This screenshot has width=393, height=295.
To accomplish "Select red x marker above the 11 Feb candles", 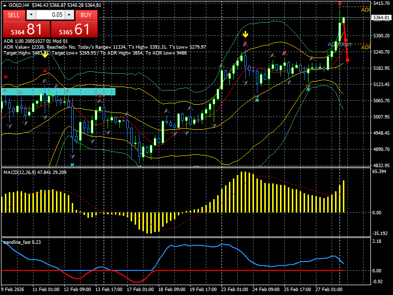I will tap(45, 71).
